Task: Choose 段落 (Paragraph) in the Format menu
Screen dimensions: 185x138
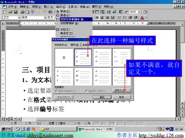Action: point(74,15)
